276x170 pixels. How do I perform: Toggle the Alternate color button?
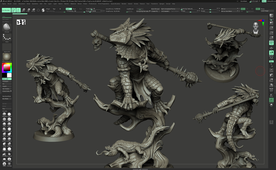pos(7,79)
